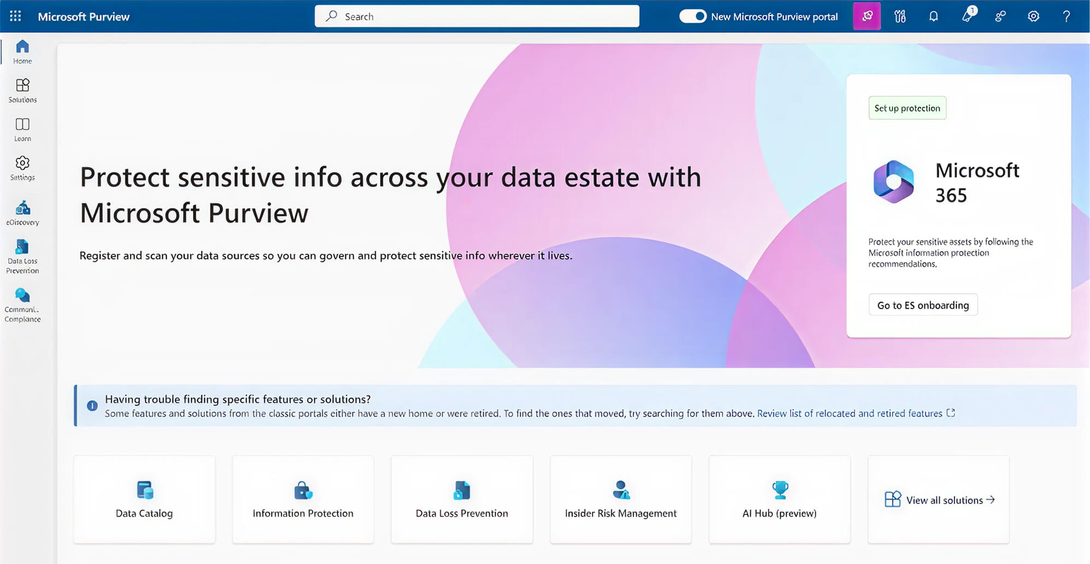Click the Data Loss Prevention card icon

[462, 490]
